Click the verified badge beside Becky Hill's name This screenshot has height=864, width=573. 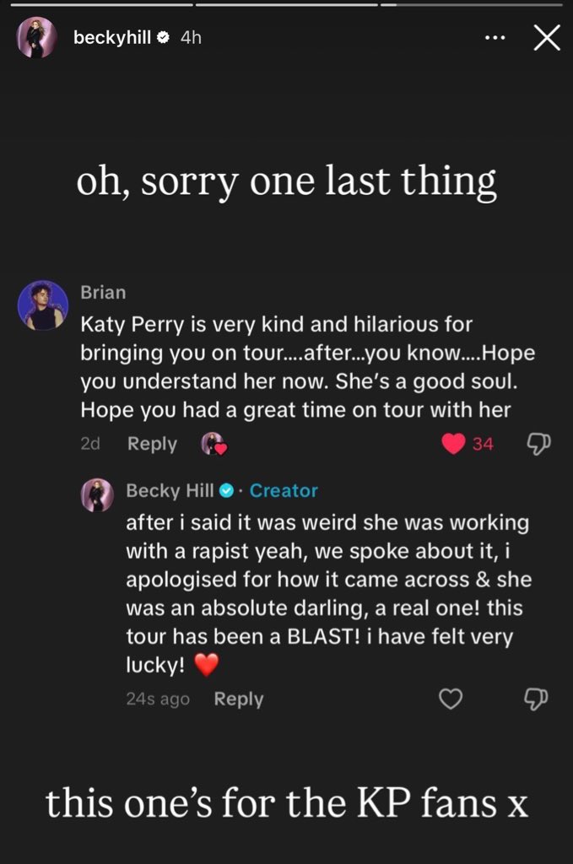[226, 490]
